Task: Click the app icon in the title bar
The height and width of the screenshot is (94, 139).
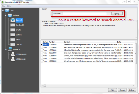Action: pyautogui.click(x=3, y=2)
